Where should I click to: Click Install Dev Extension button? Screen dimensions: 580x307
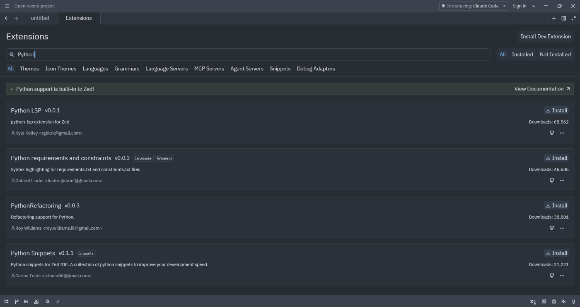click(546, 36)
